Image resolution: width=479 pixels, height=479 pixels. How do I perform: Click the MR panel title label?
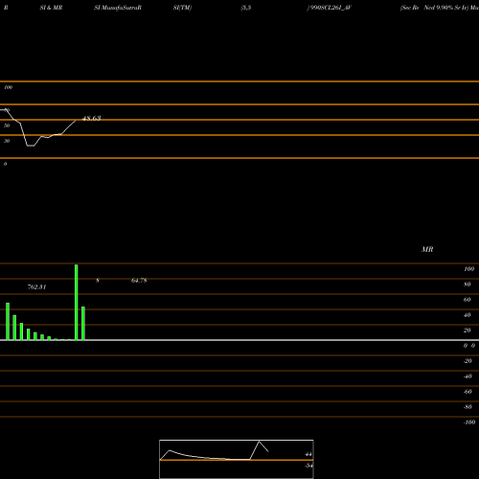(427, 249)
